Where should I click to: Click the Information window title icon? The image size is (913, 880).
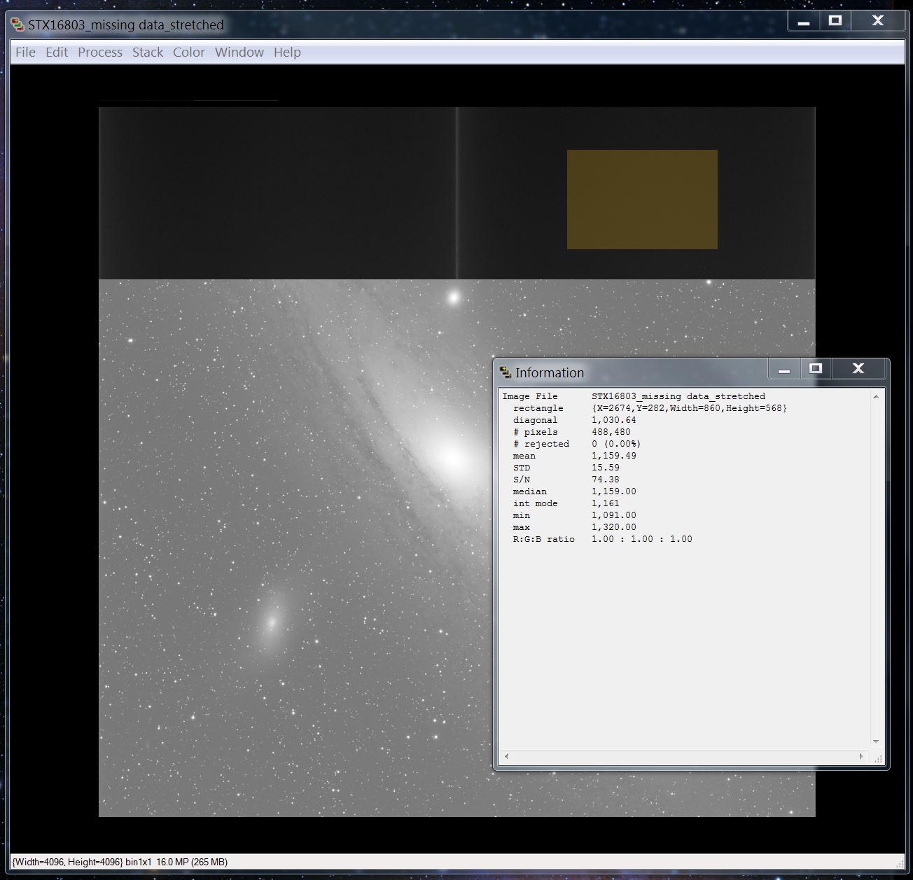505,372
